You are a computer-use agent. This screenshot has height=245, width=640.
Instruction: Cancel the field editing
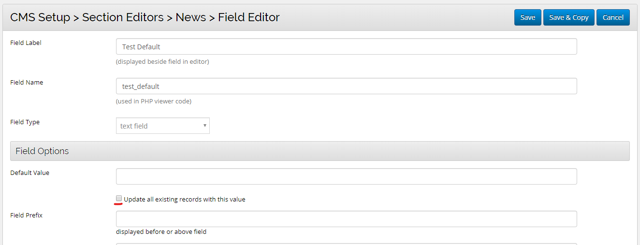click(612, 17)
